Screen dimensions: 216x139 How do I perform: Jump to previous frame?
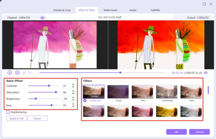click(x=24, y=72)
